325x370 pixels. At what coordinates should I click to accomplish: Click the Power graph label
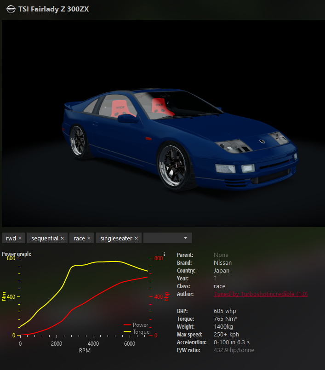(17, 254)
